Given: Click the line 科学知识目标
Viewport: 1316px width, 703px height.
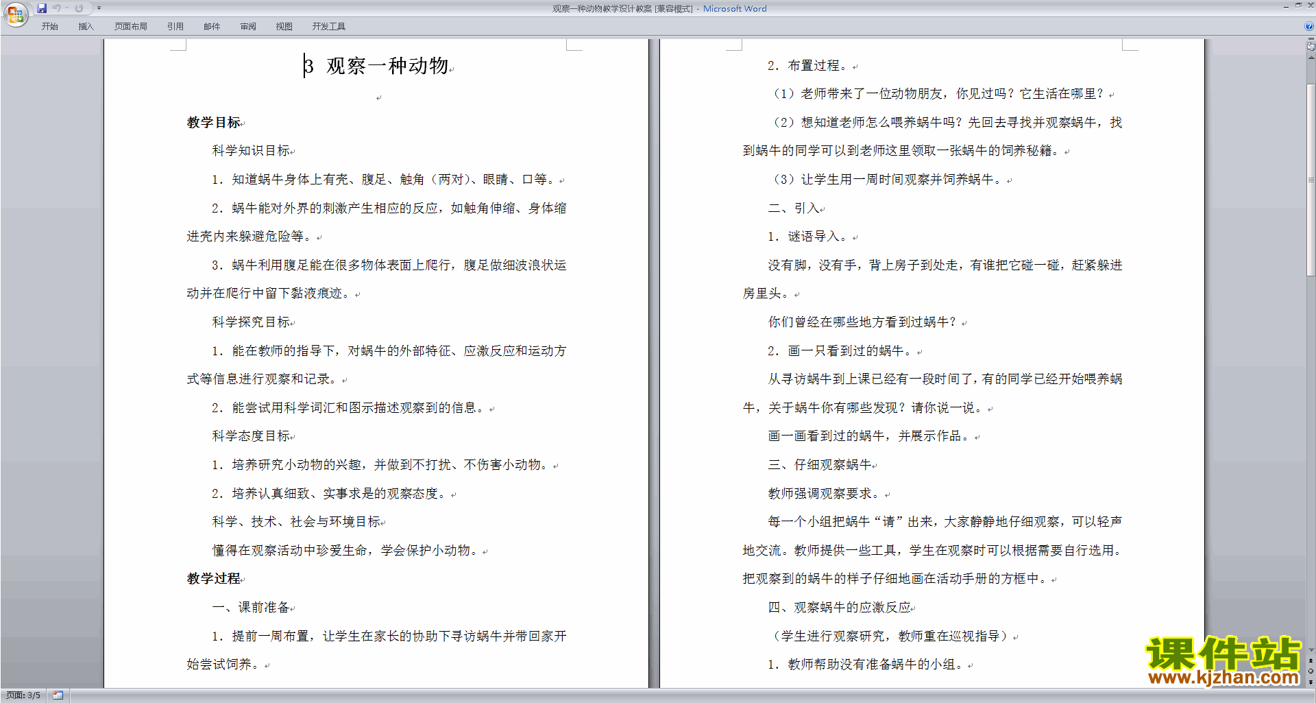Looking at the screenshot, I should [252, 151].
